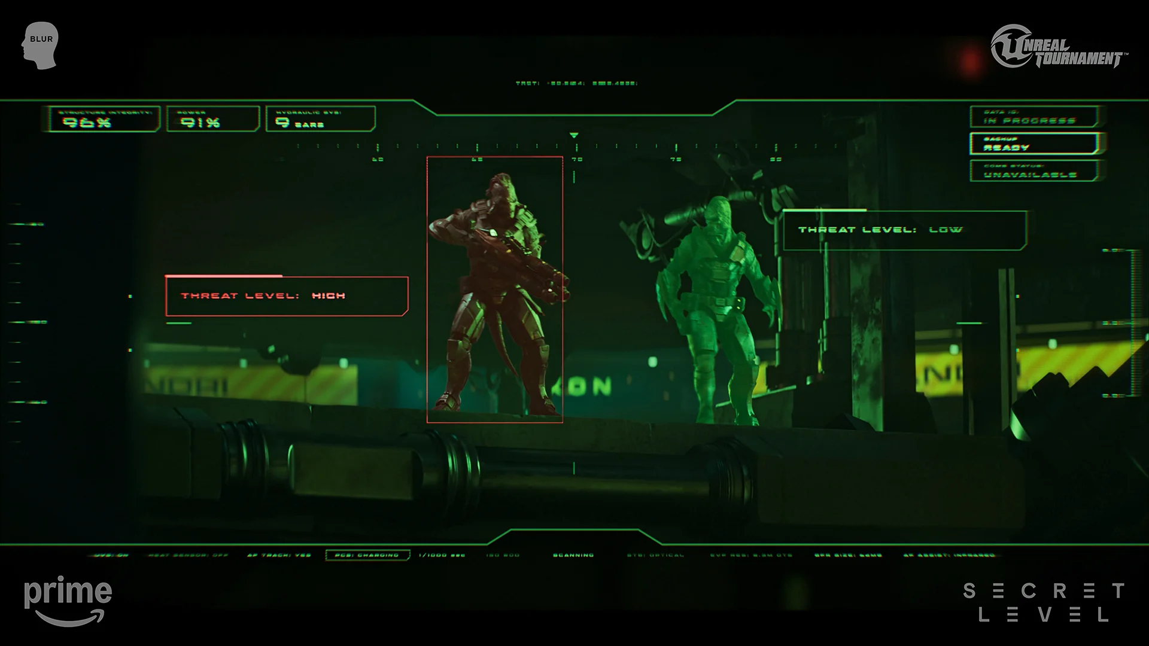
Task: Expand the Comm Status Unavailable box
Action: point(1034,171)
